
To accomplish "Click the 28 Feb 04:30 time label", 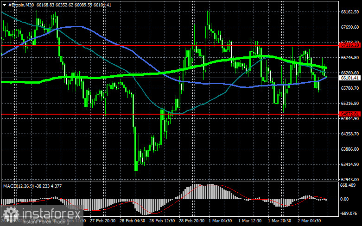I will pyautogui.click(x=132, y=220).
